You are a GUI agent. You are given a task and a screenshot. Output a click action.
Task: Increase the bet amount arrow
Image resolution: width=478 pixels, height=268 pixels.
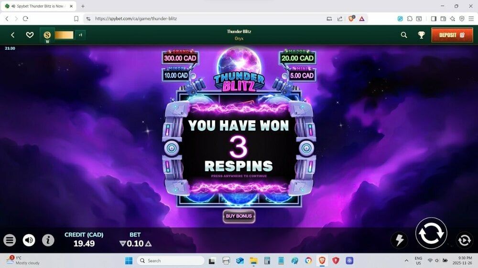[148, 244]
